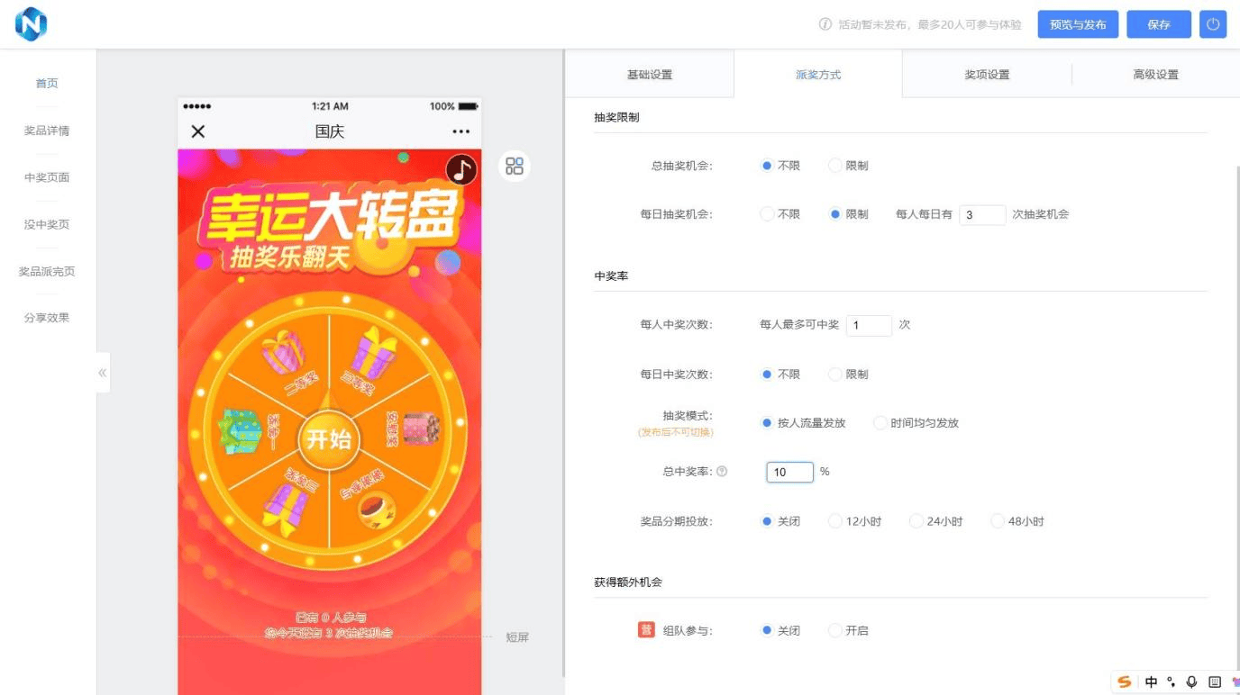
Task: Enable 开启 for 组队参与
Action: pyautogui.click(x=834, y=630)
